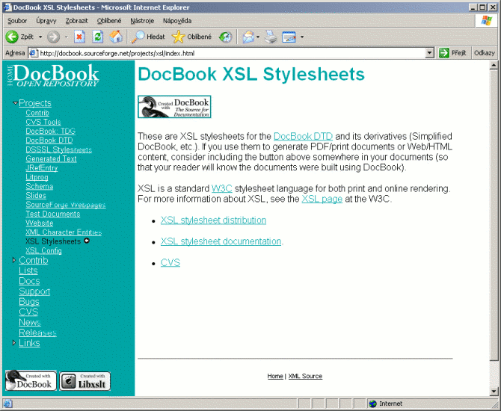Open the XML Source footer link
This screenshot has width=501, height=411.
305,376
